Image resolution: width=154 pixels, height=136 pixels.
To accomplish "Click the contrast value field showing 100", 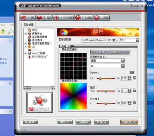I will point(124,103).
